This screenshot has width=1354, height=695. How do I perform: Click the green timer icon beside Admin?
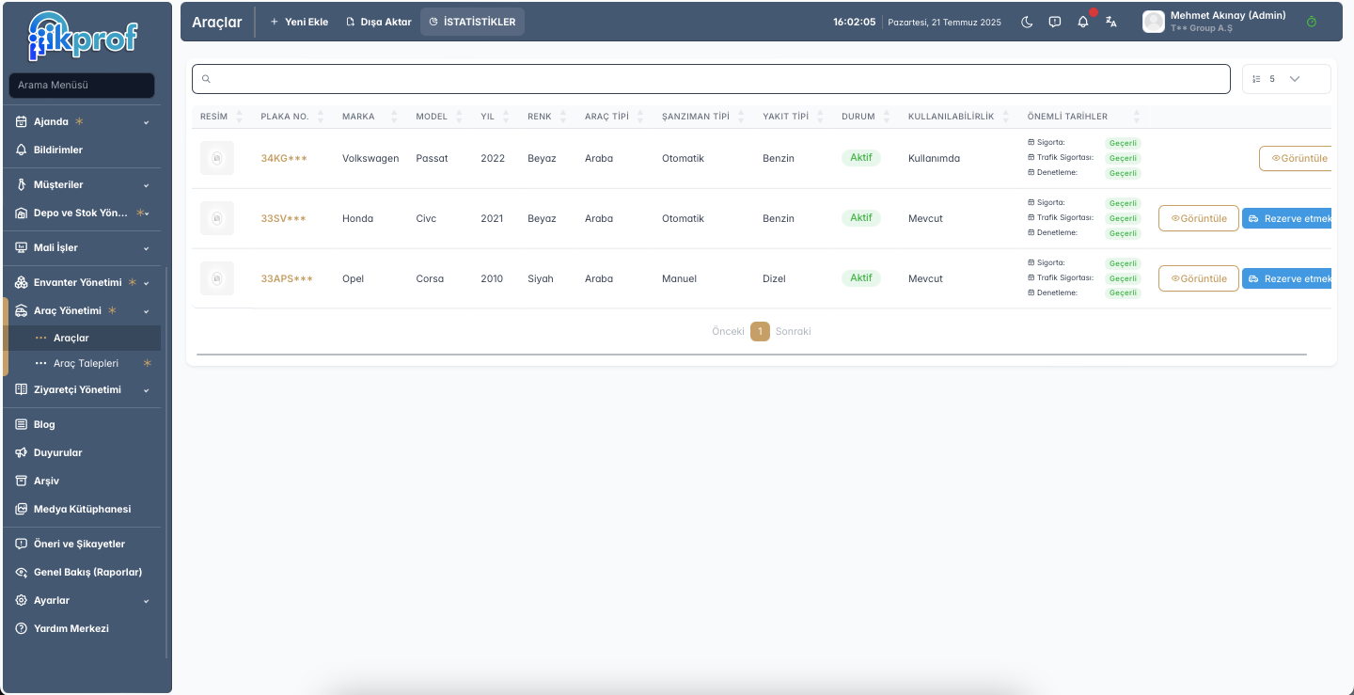[1312, 22]
